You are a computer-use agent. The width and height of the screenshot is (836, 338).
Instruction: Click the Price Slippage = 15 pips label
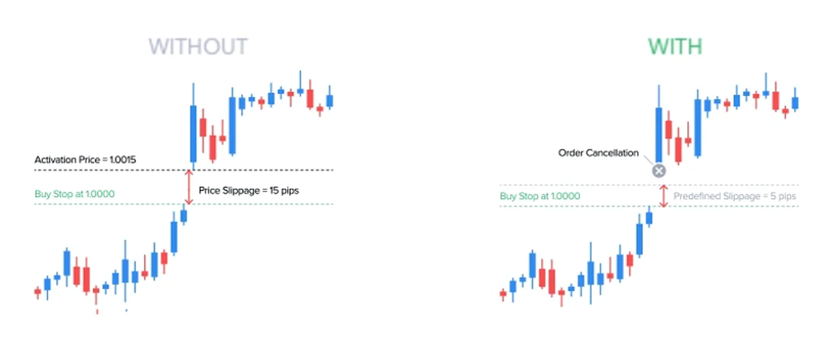point(249,191)
